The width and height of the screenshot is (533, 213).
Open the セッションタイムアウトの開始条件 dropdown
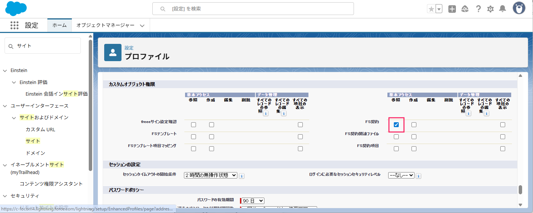[x=211, y=175]
